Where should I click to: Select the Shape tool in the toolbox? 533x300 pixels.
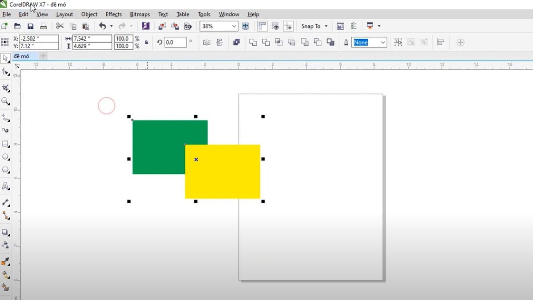pos(6,72)
